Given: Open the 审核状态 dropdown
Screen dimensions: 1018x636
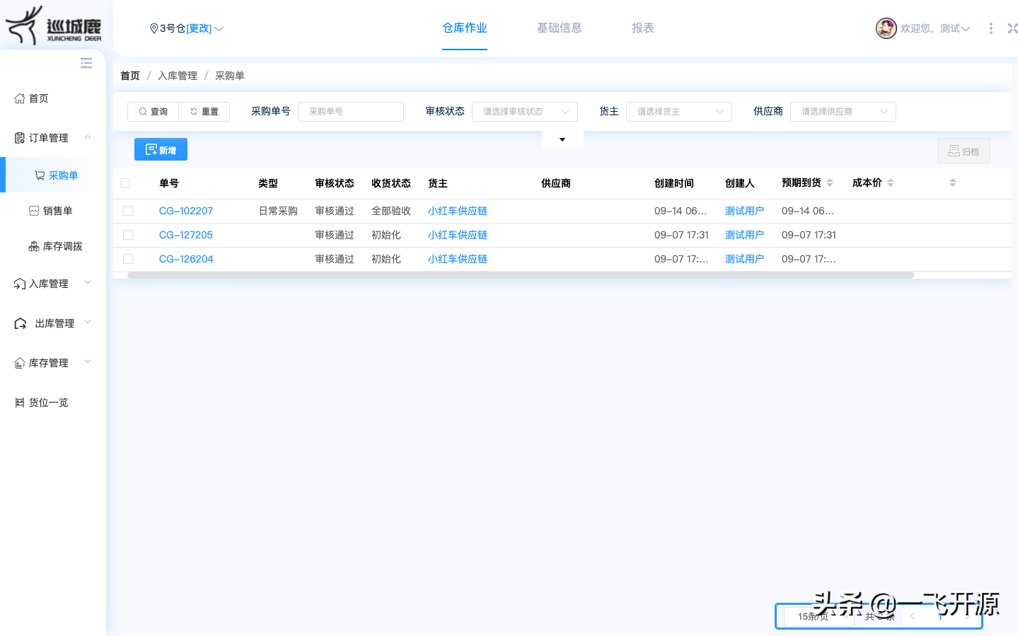Looking at the screenshot, I should click(524, 111).
